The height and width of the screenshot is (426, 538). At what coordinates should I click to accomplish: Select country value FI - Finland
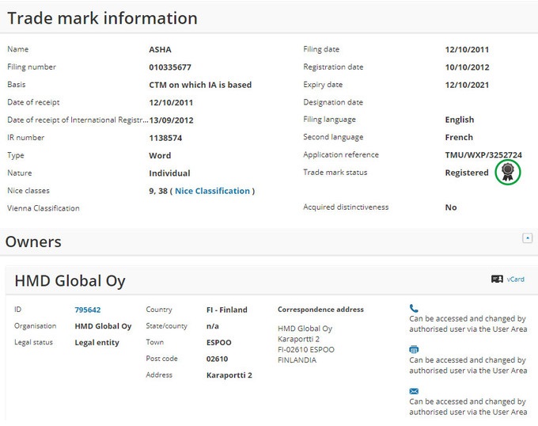[x=227, y=310]
